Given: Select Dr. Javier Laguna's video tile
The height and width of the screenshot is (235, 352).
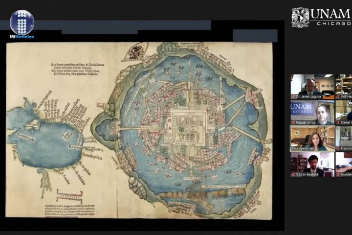Looking at the screenshot, I should point(312,84).
